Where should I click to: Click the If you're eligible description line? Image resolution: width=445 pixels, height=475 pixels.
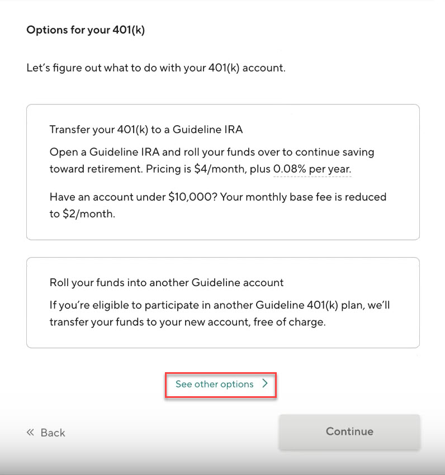pyautogui.click(x=225, y=305)
